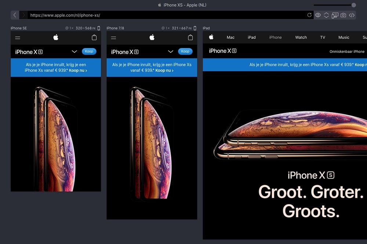This screenshot has width=367, height=244.
Task: Click the Koop button in iPhone 7/8 view
Action: tap(185, 51)
